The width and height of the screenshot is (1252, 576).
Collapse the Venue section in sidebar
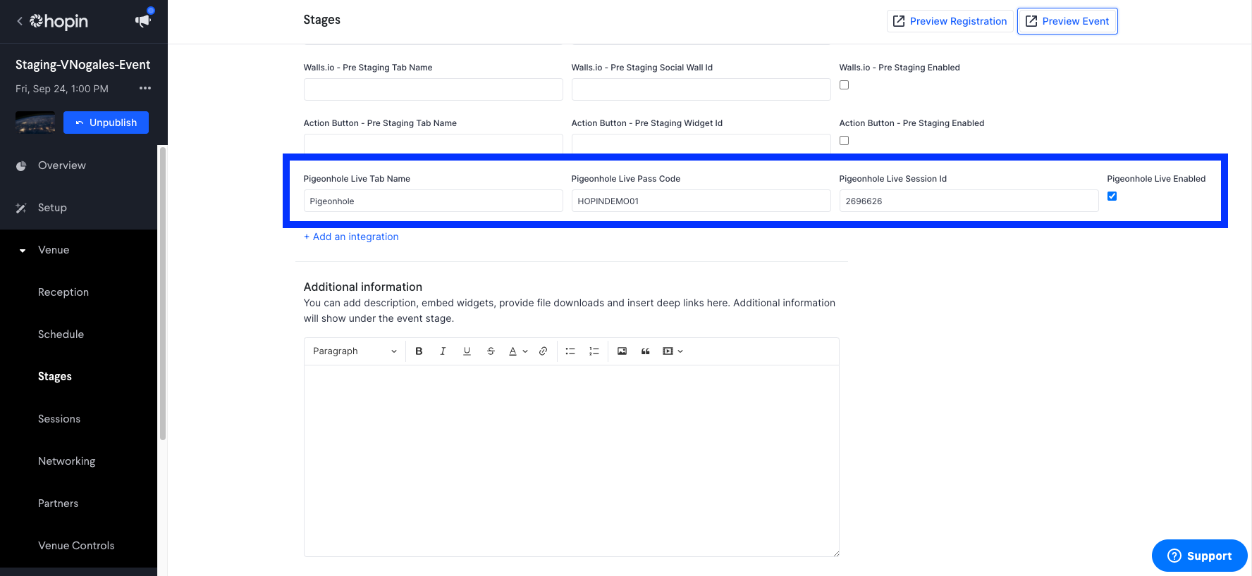tap(23, 251)
